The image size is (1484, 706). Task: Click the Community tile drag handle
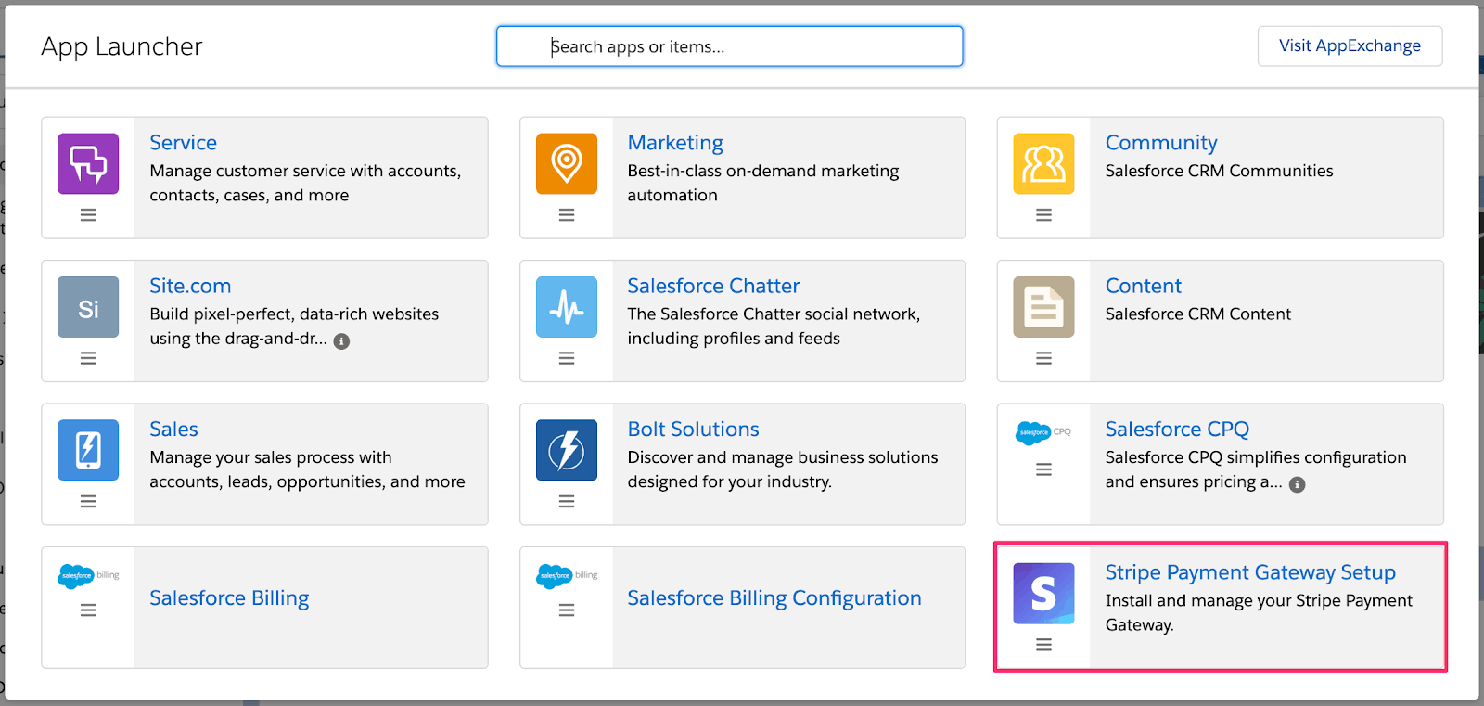click(x=1043, y=215)
